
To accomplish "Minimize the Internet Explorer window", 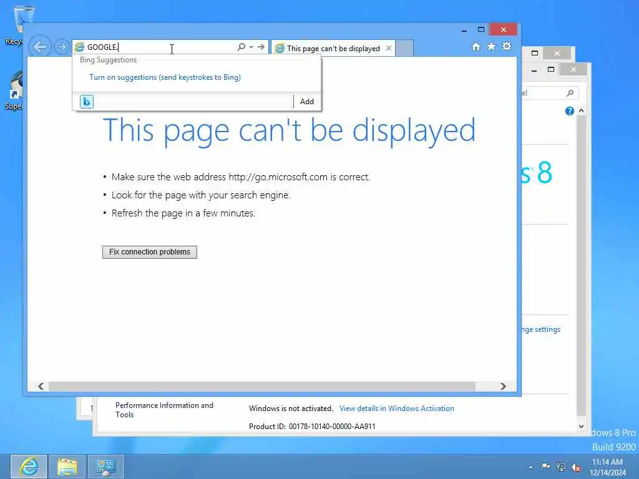I will [464, 30].
